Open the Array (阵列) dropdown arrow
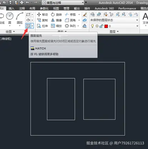Screen dimensions: 148x149 pos(78,26)
